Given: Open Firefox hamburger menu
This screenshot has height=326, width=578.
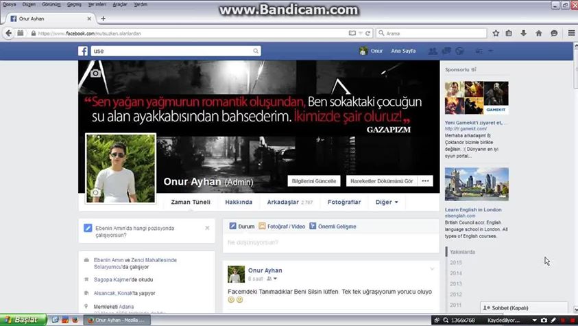Looking at the screenshot, I should coord(571,33).
